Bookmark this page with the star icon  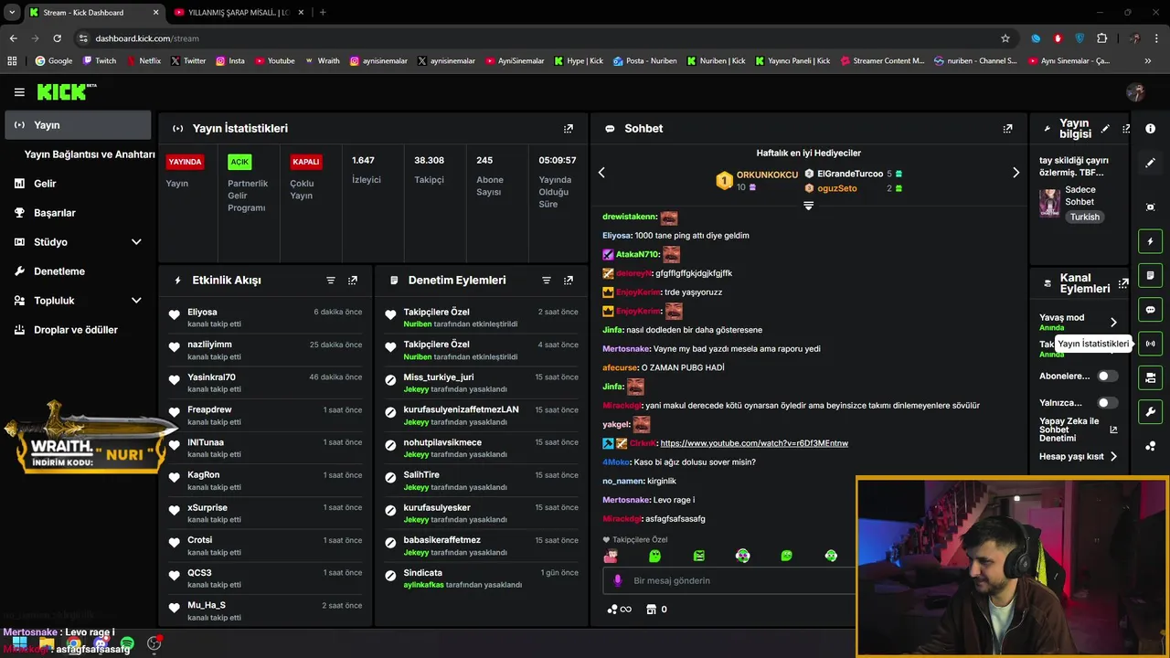(x=1005, y=38)
